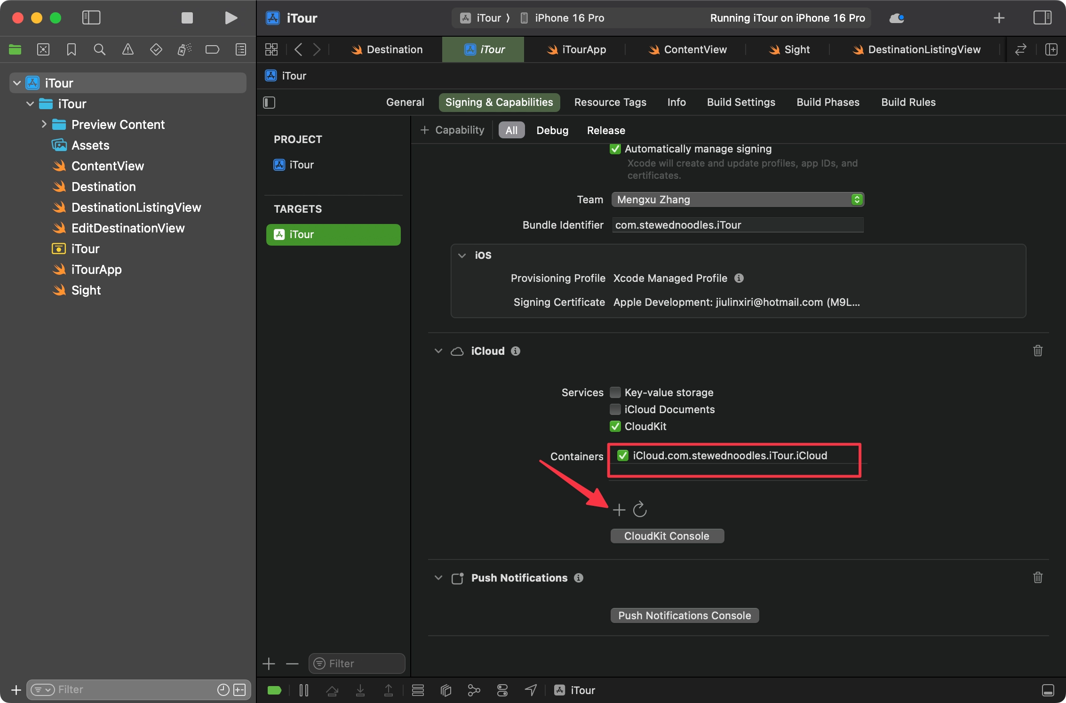Screen dimensions: 1066x703
Task: Add a new iCloud container
Action: click(619, 509)
